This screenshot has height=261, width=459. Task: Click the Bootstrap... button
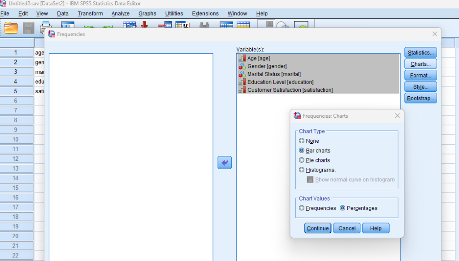pyautogui.click(x=420, y=98)
